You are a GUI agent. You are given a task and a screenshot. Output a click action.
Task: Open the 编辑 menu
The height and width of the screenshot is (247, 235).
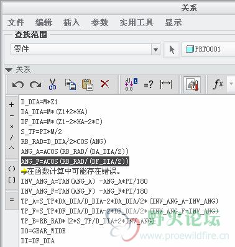pyautogui.click(x=44, y=22)
